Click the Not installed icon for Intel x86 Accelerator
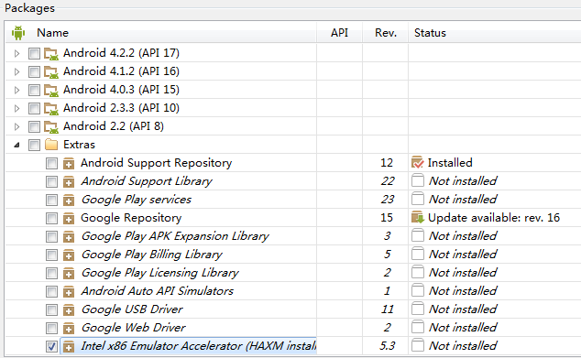581x358 pixels. click(418, 345)
